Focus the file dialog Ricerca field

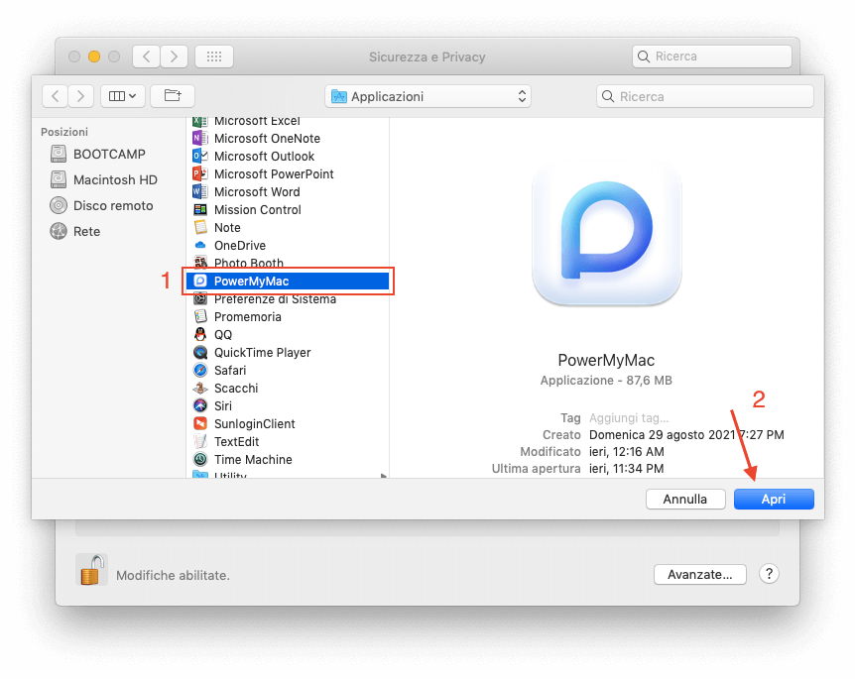point(705,96)
